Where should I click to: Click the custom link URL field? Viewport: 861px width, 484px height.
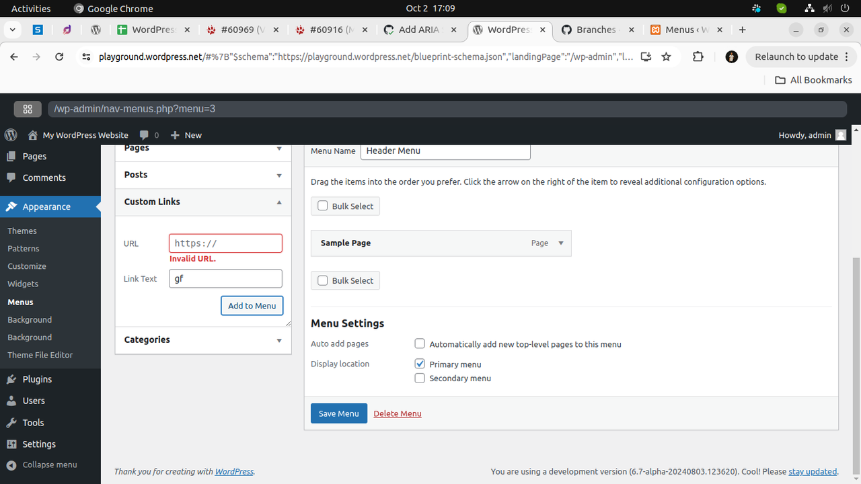pos(225,243)
